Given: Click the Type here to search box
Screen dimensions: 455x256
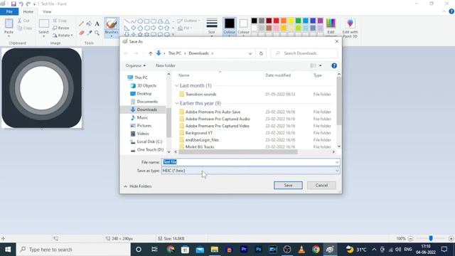Looking at the screenshot, I should (73, 250).
